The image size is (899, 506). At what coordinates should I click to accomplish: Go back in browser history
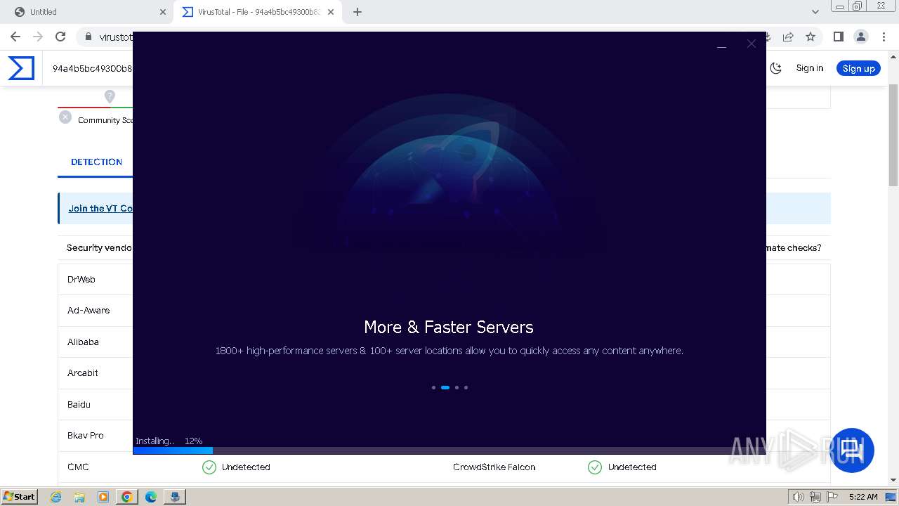[x=15, y=37]
